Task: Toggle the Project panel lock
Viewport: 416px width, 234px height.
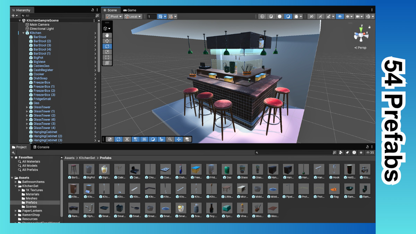Action: tap(367, 147)
